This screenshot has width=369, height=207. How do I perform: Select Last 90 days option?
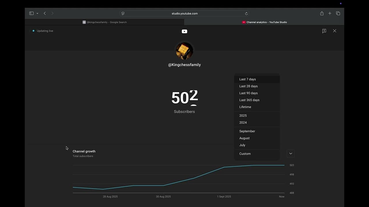257,93
